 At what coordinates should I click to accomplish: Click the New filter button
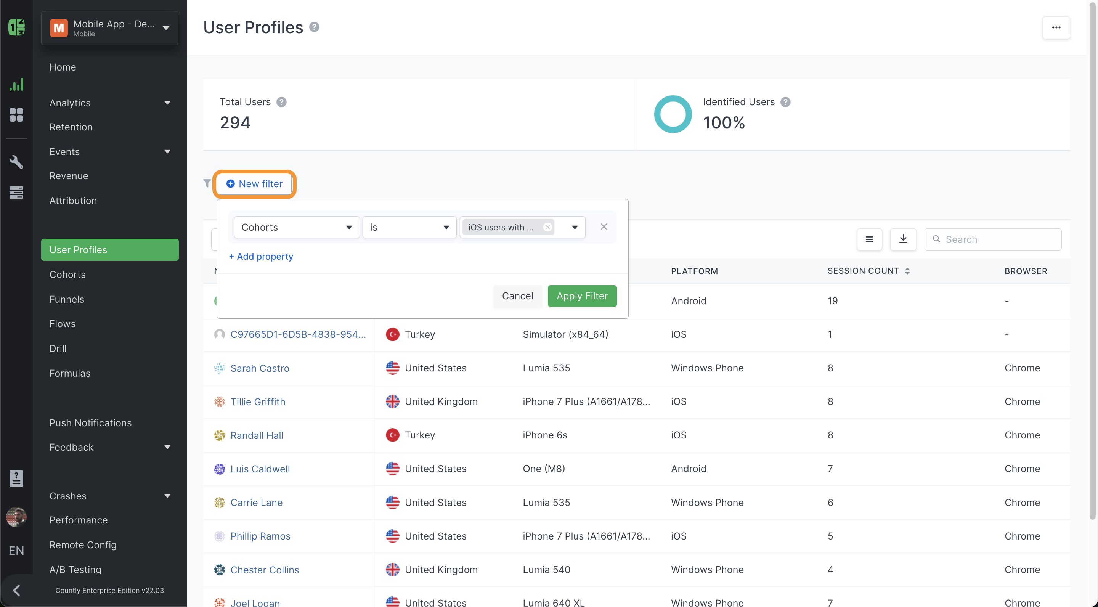coord(254,184)
